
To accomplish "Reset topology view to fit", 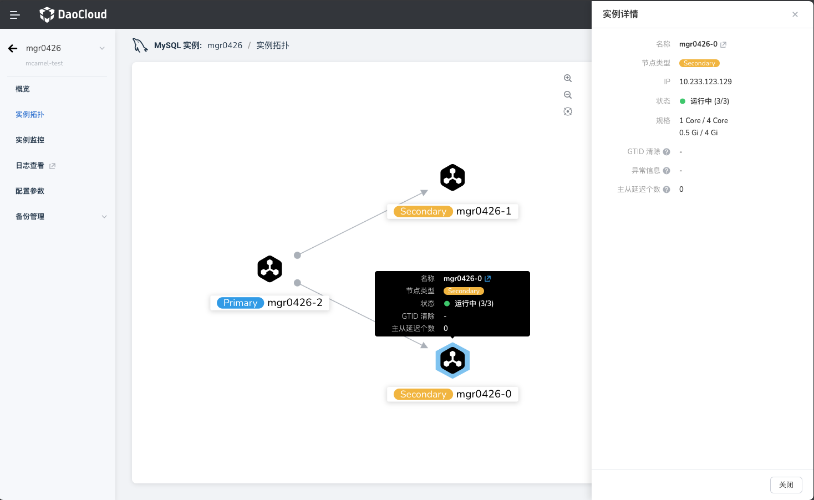I will tap(568, 111).
